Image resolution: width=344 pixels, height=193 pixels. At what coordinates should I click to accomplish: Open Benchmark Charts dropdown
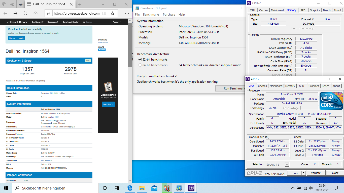click(x=71, y=22)
